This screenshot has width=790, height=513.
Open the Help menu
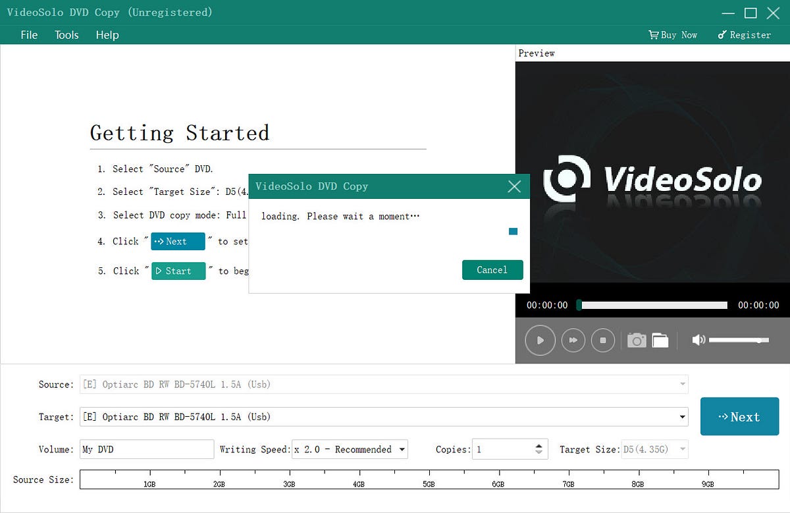(x=107, y=35)
